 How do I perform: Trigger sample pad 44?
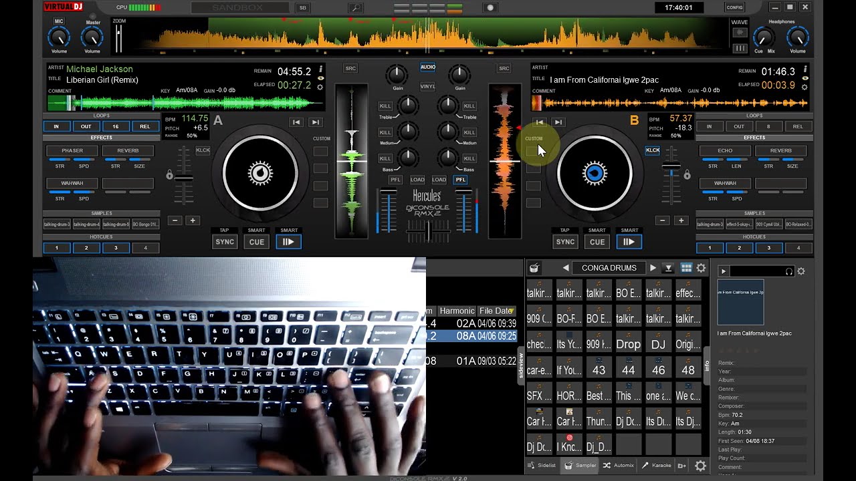point(628,367)
